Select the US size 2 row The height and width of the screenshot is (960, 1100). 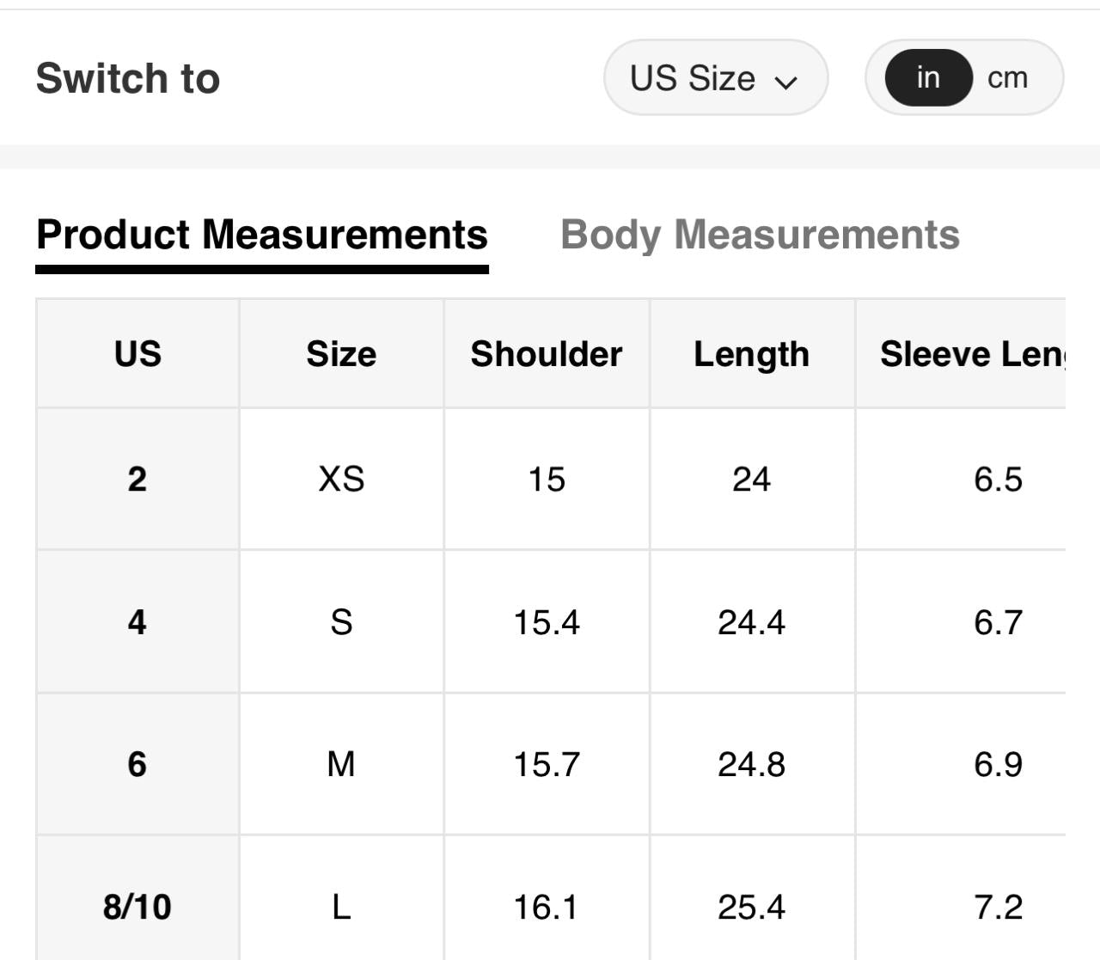click(137, 479)
